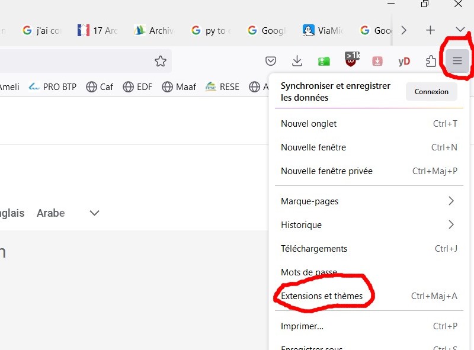The image size is (474, 350).
Task: Open the uBlock Origin shield icon
Action: (x=351, y=60)
